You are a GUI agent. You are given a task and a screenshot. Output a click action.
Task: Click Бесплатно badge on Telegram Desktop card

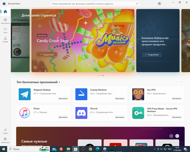[x=63, y=98]
